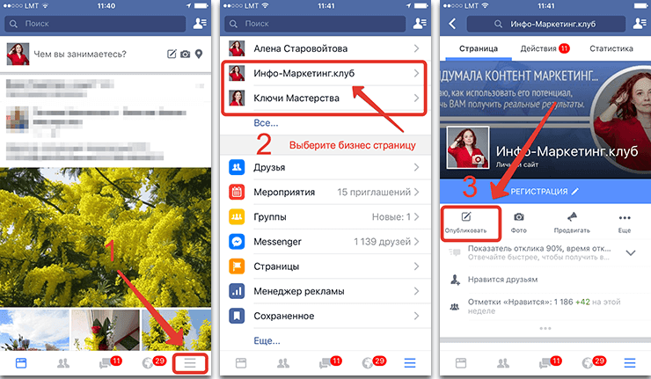Tap hamburger menu icon in second phone bottom bar
This screenshot has height=379, width=651.
click(410, 363)
